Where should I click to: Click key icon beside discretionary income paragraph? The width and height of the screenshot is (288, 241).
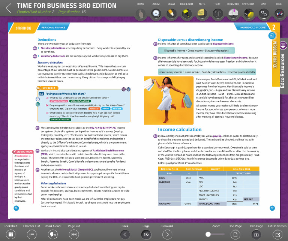click(x=155, y=58)
